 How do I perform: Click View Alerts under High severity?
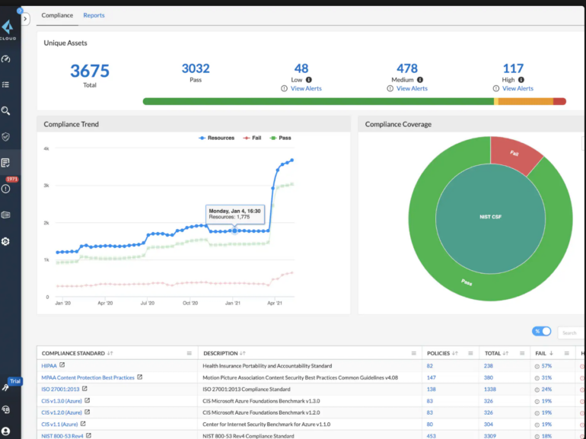(518, 88)
